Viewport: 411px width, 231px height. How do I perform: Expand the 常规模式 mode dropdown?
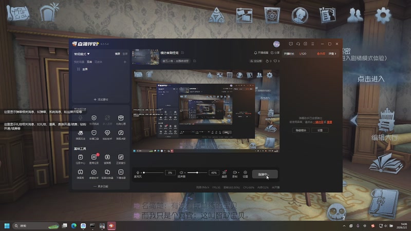click(x=82, y=54)
